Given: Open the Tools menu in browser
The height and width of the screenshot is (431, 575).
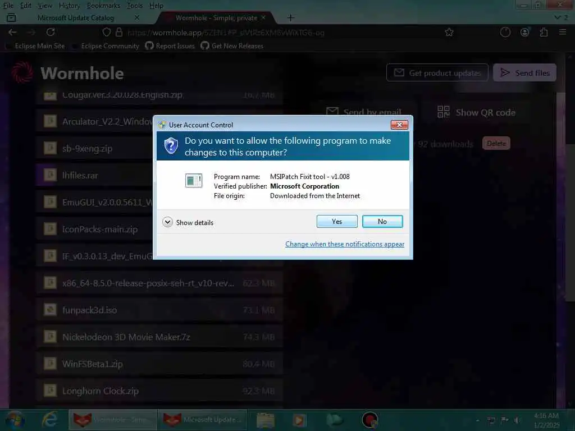Looking at the screenshot, I should pyautogui.click(x=135, y=6).
